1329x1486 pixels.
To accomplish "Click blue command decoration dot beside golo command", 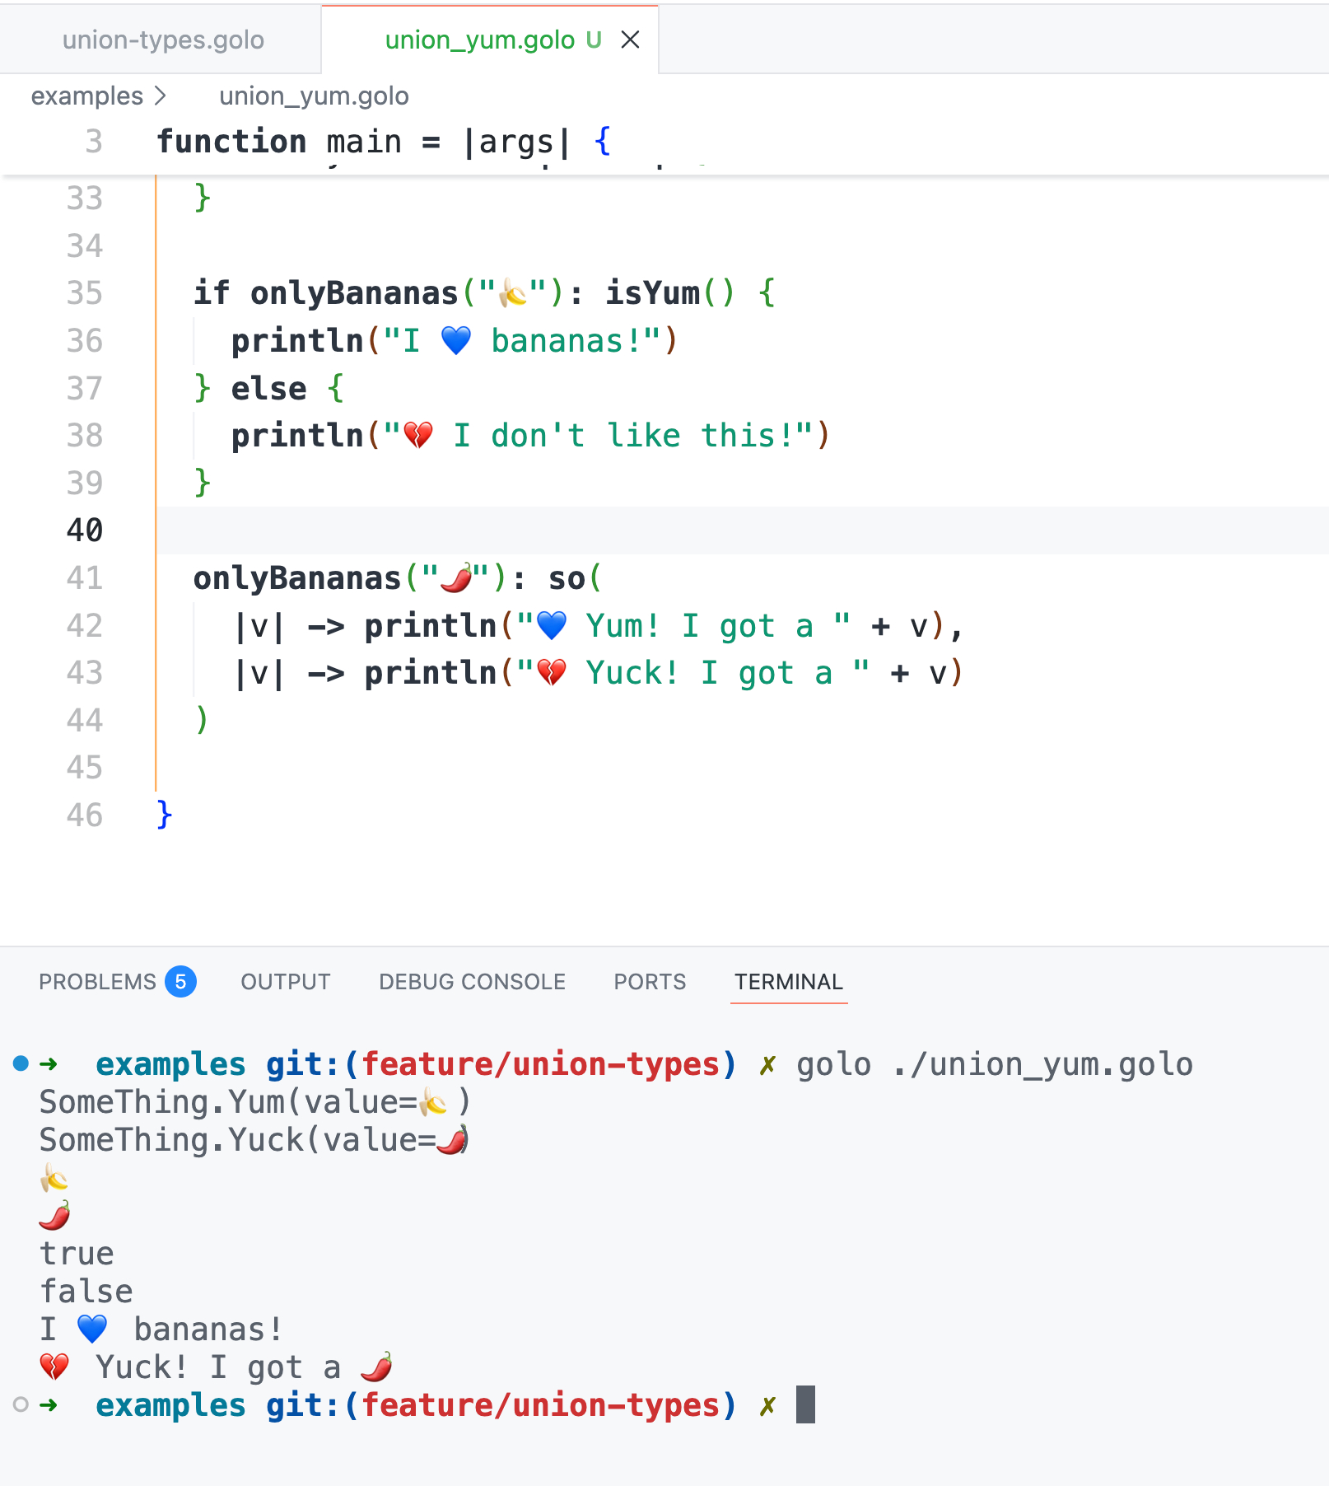I will click(x=21, y=1063).
